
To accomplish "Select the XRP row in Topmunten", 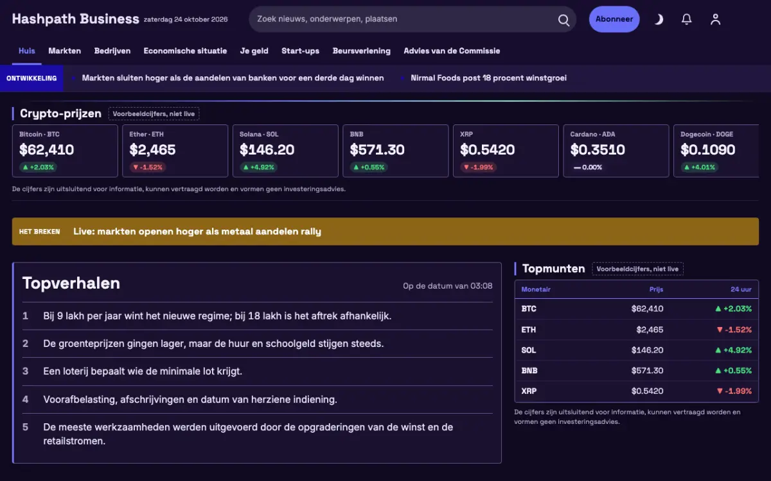I will pyautogui.click(x=637, y=391).
